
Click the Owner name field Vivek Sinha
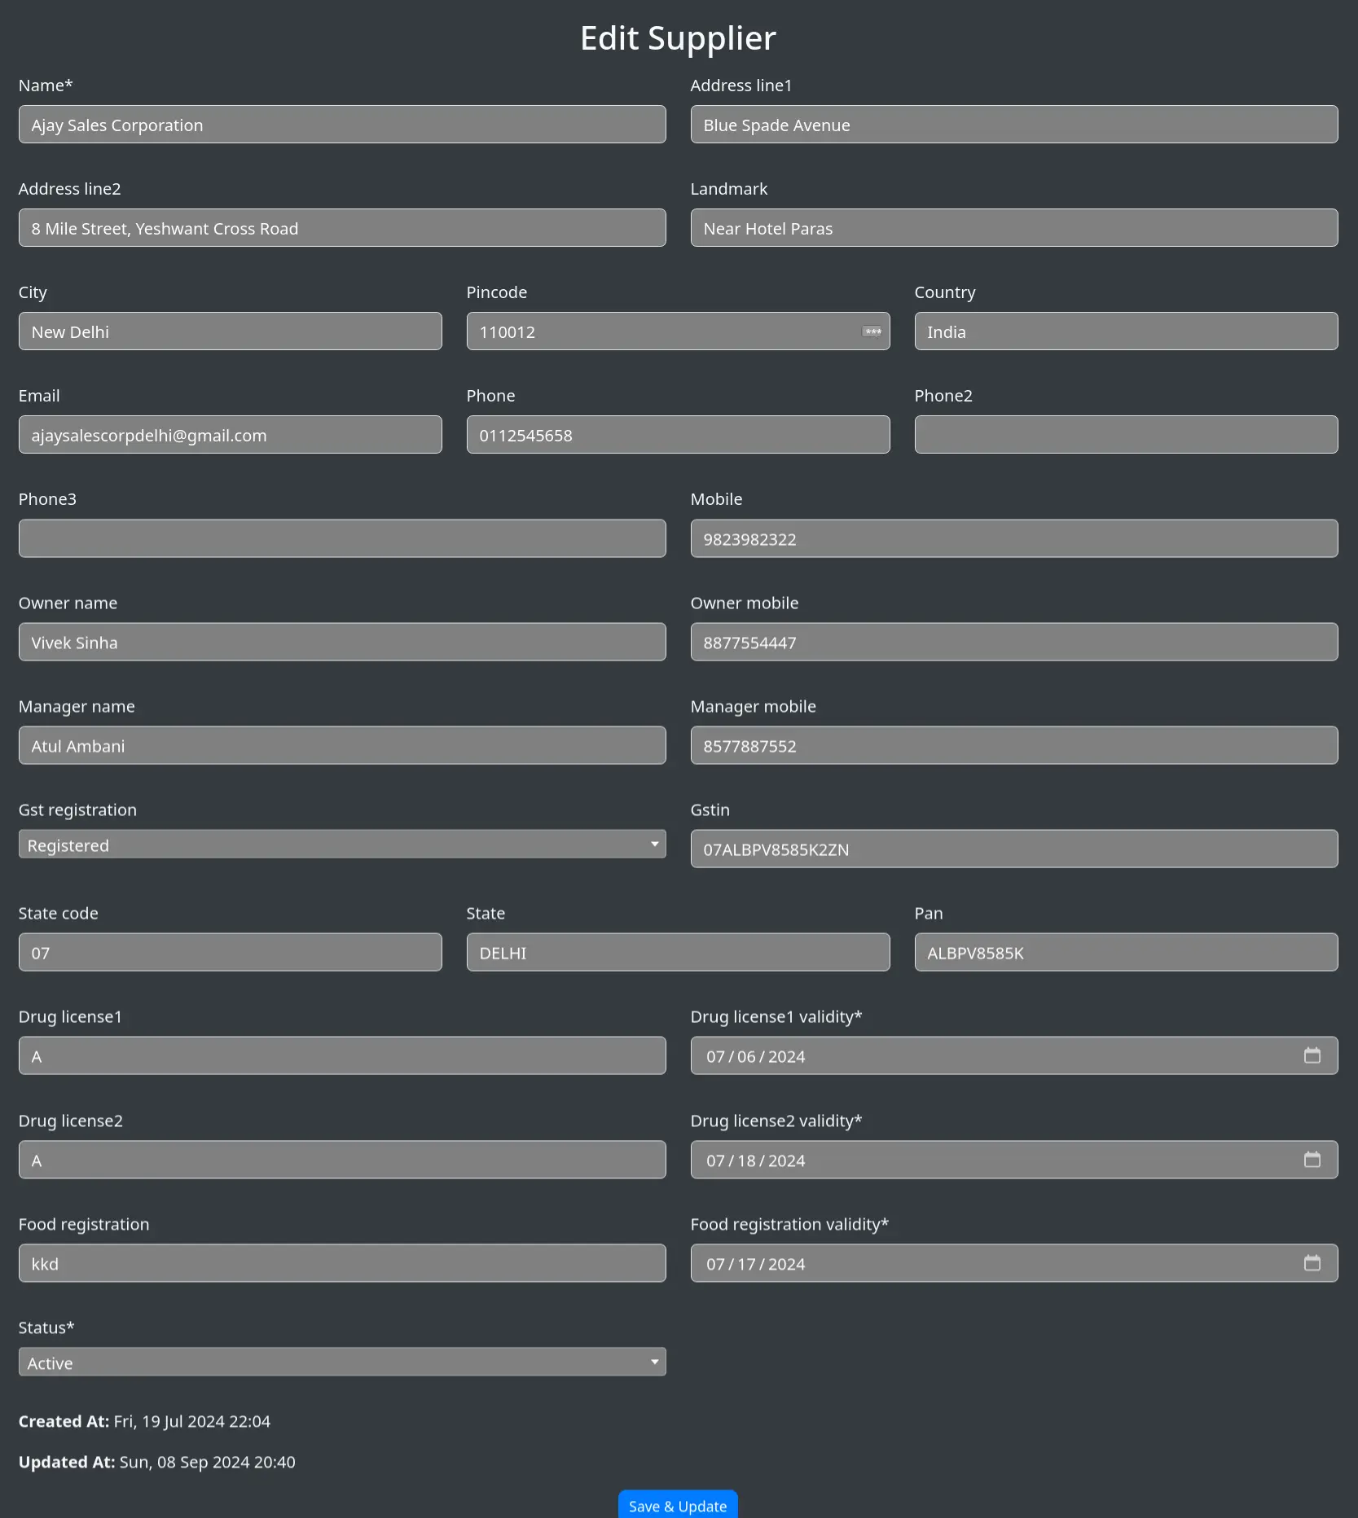(342, 642)
